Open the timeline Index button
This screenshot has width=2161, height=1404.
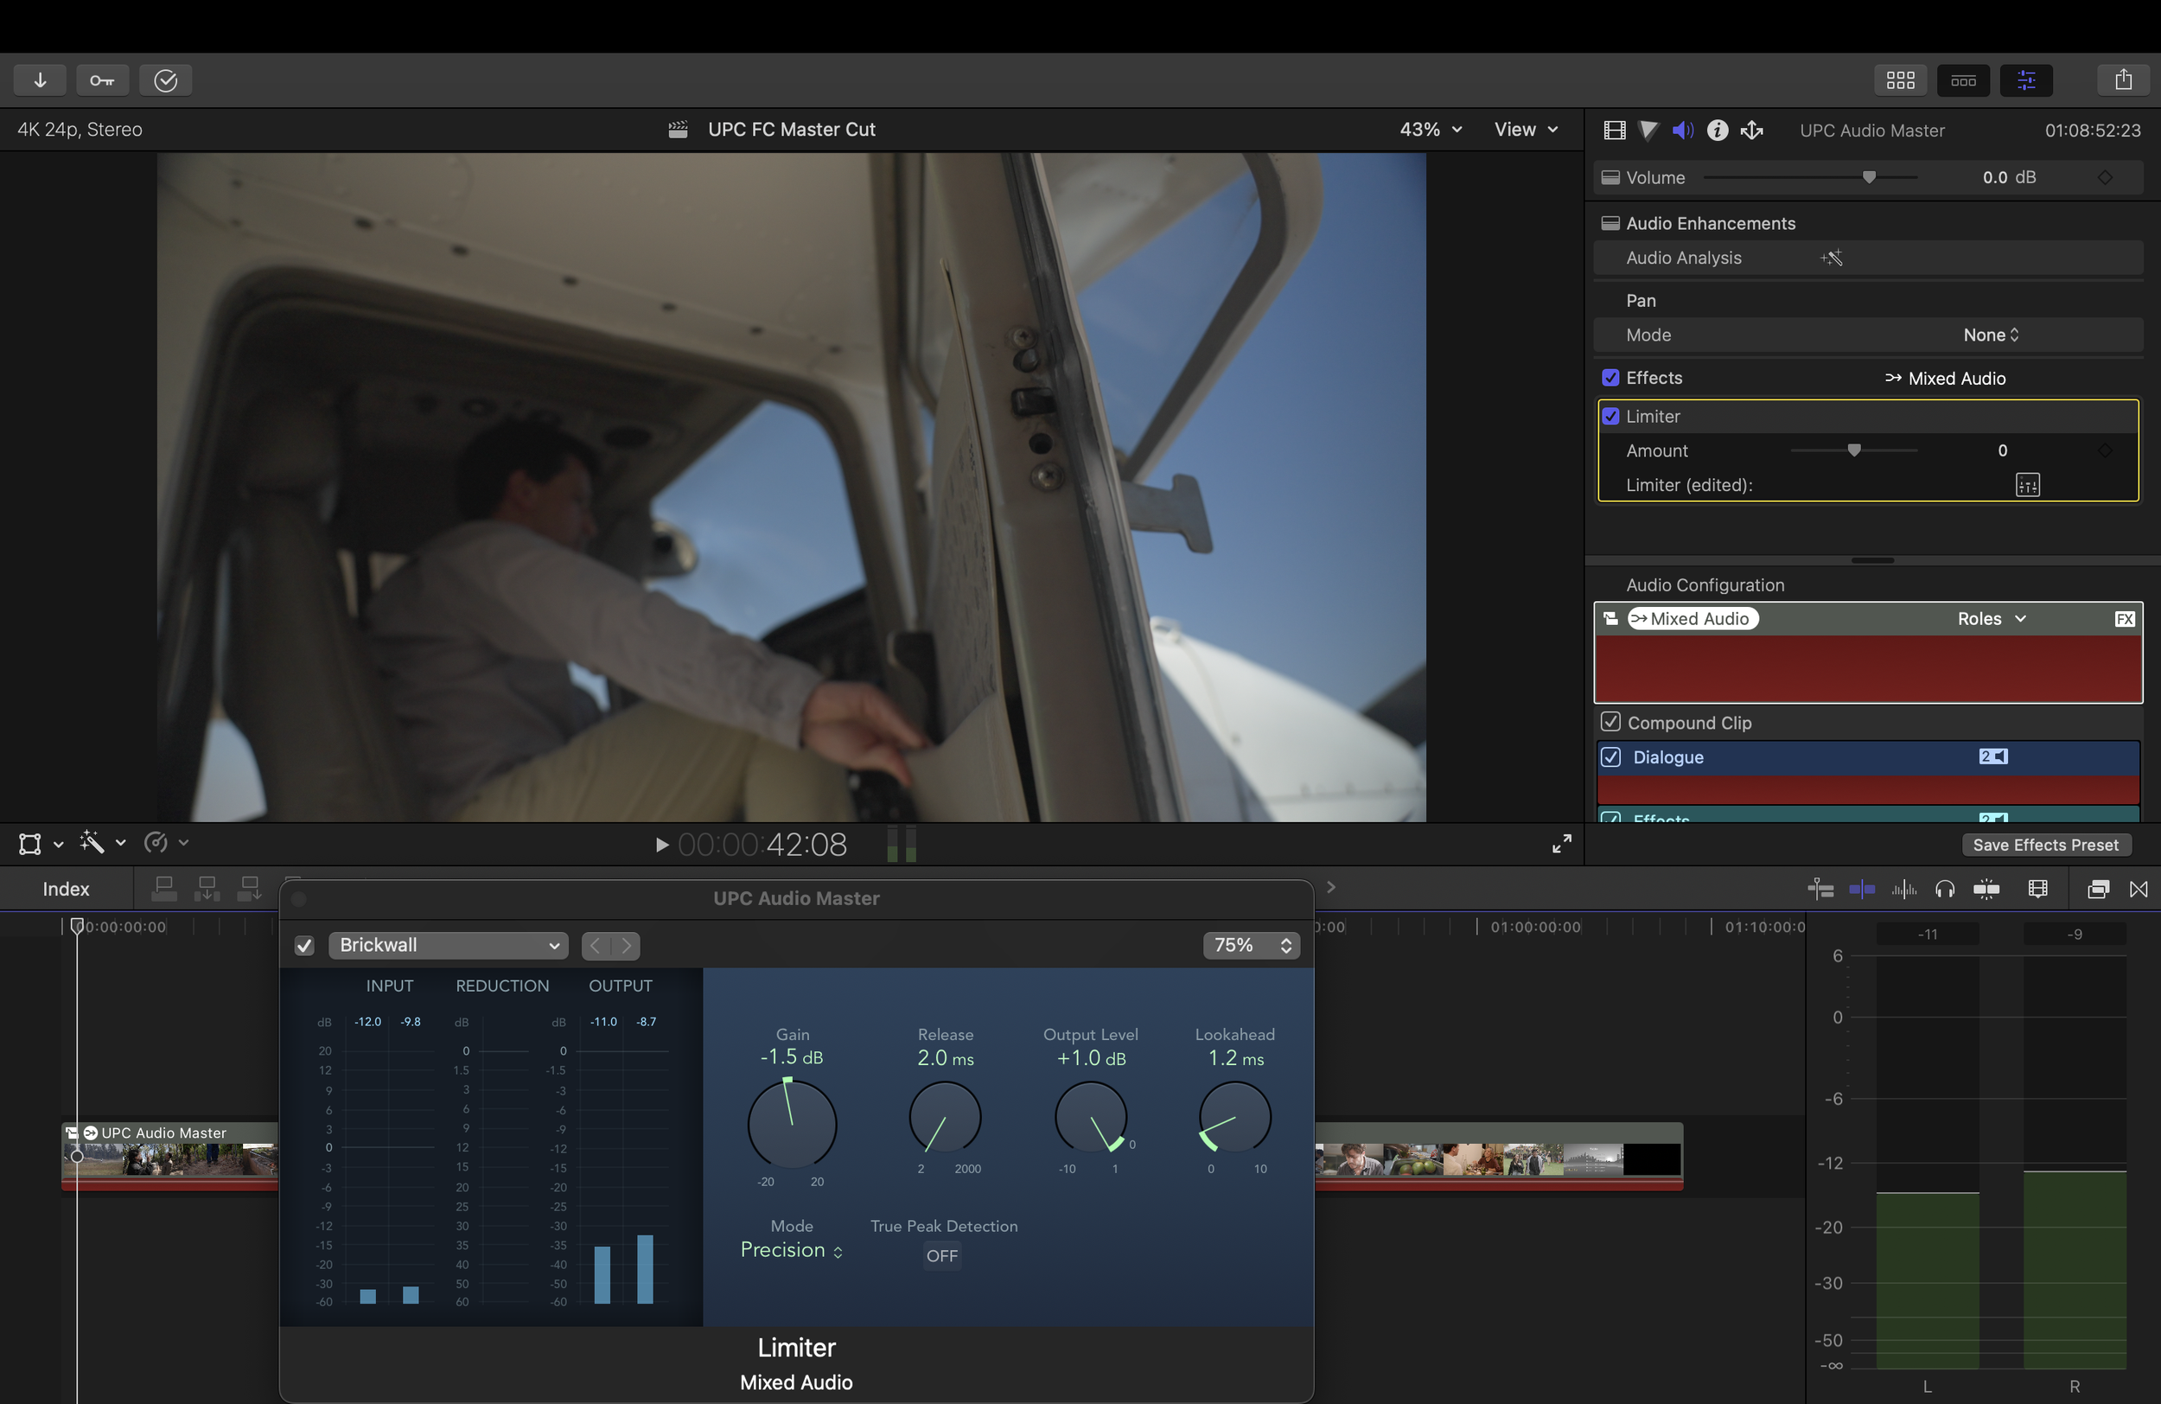pyautogui.click(x=66, y=889)
